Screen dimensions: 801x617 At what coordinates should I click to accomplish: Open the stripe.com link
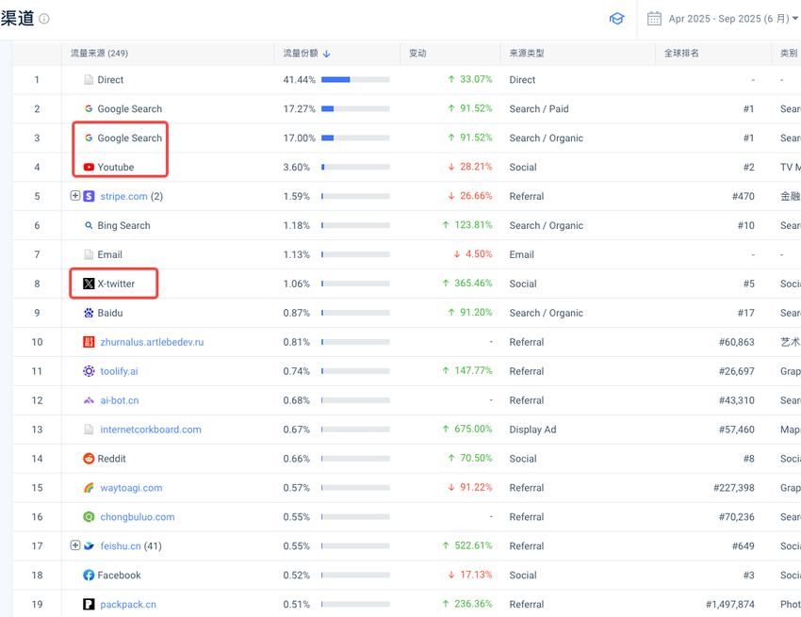point(123,196)
